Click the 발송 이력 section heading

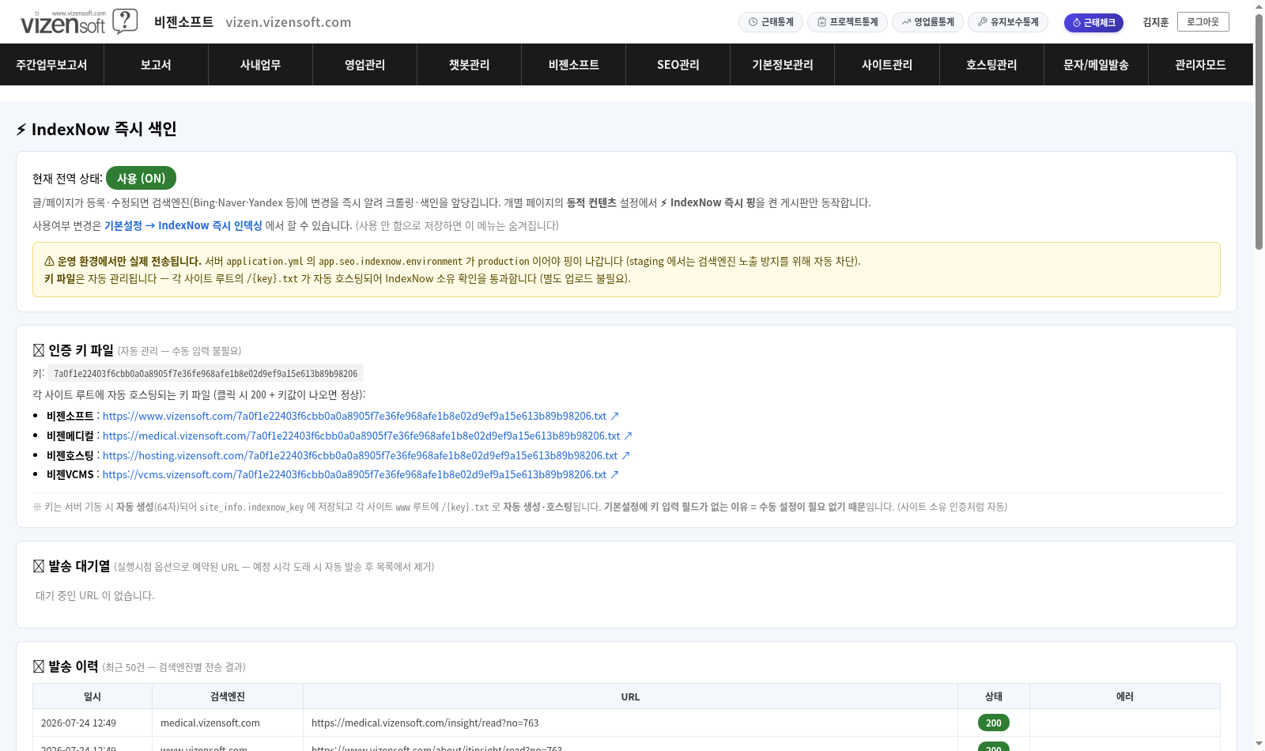click(66, 666)
